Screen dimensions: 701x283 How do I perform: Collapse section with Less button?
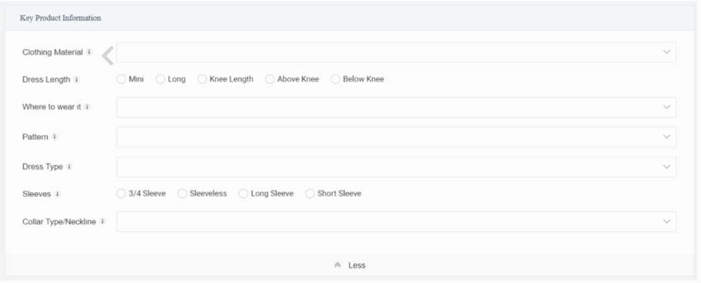click(x=350, y=265)
